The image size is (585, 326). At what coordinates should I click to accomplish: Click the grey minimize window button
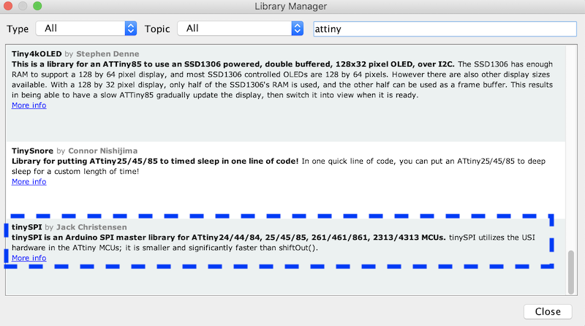pyautogui.click(x=23, y=6)
